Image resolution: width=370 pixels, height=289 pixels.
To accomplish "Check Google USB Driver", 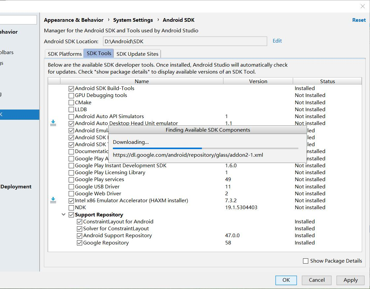I will pos(71,187).
